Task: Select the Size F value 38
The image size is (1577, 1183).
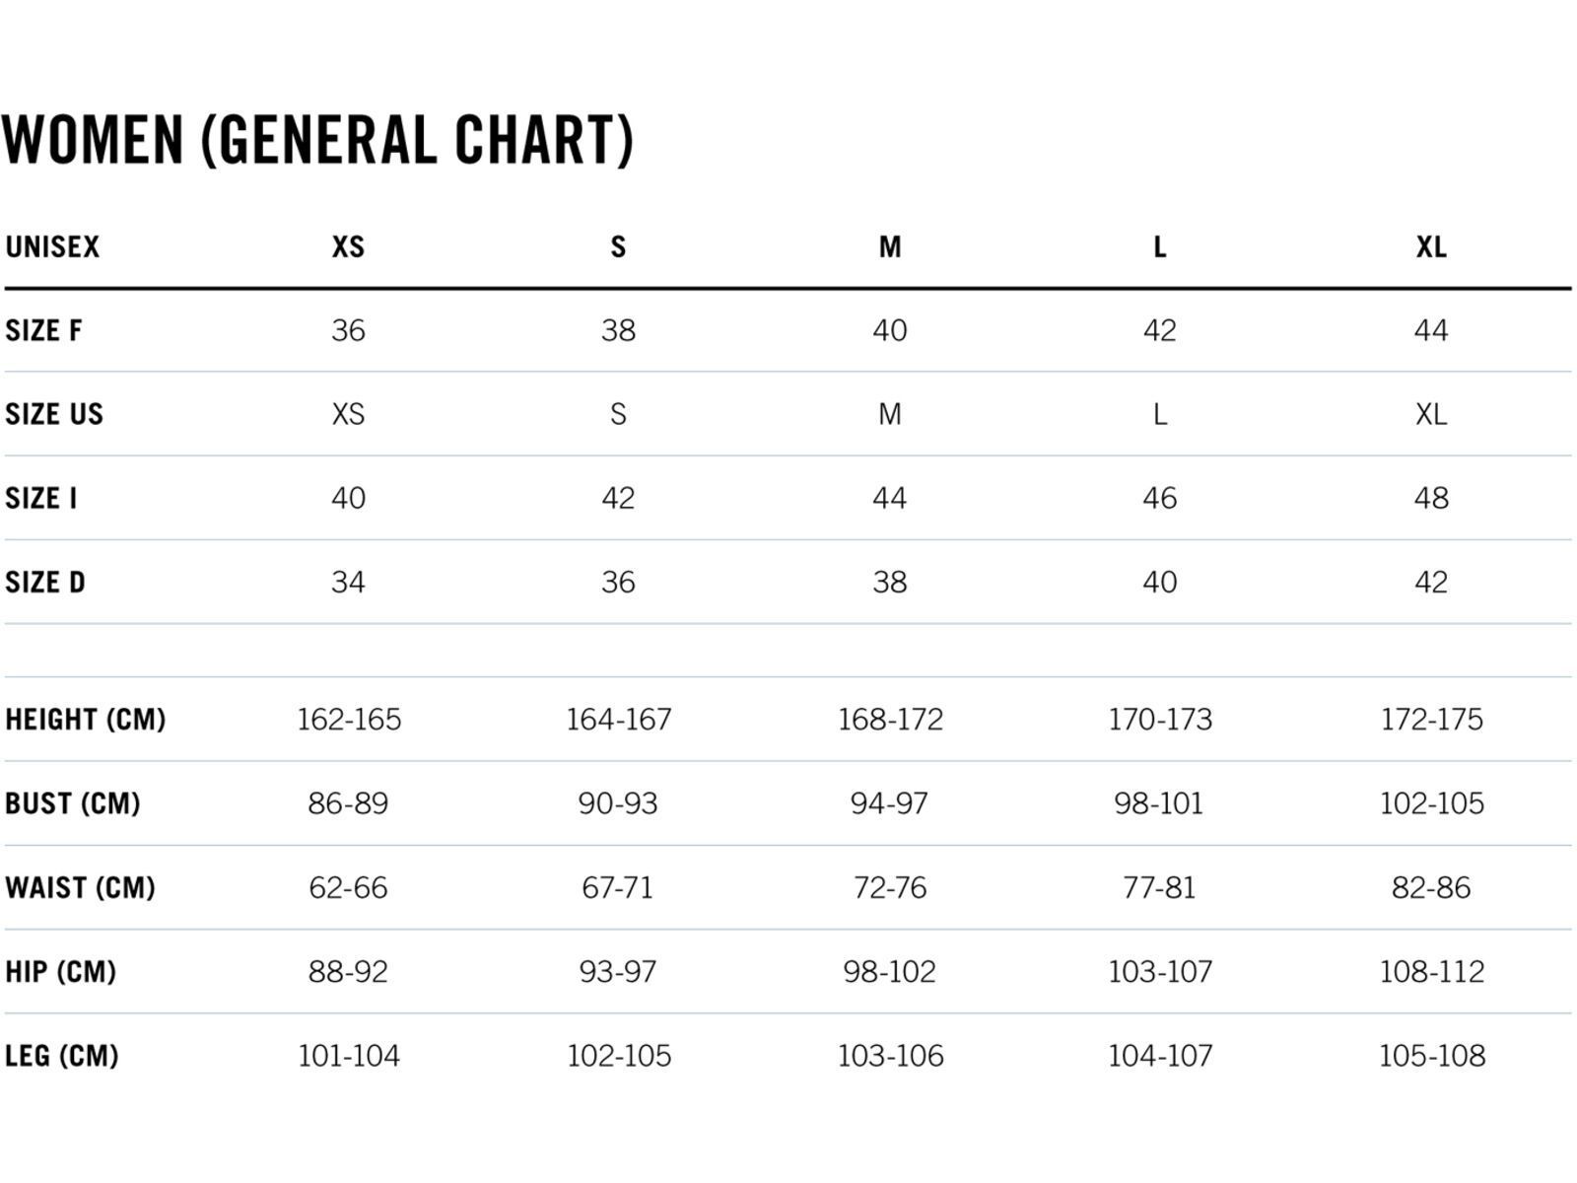Action: click(x=618, y=330)
